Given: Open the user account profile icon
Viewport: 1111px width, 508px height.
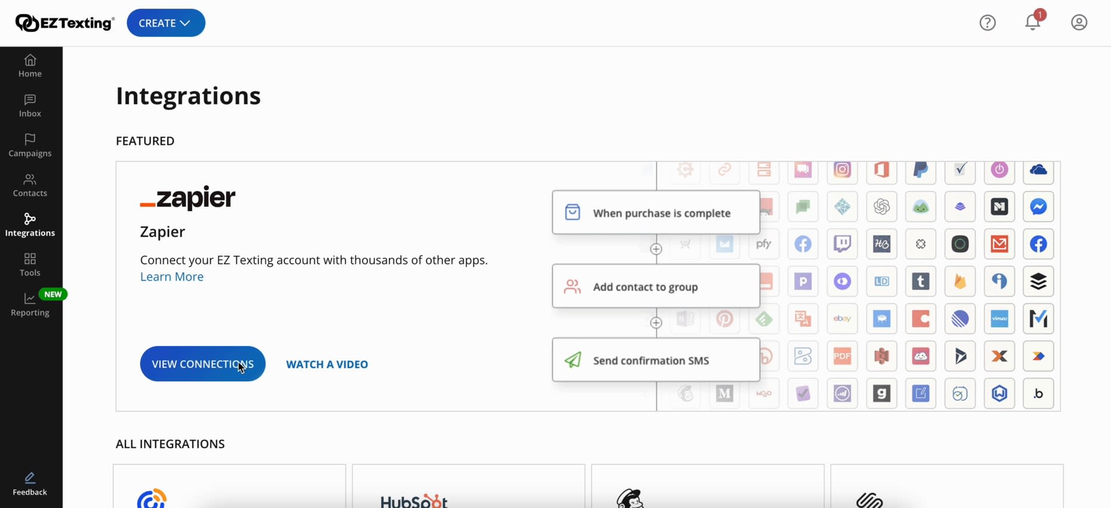Looking at the screenshot, I should pyautogui.click(x=1079, y=23).
